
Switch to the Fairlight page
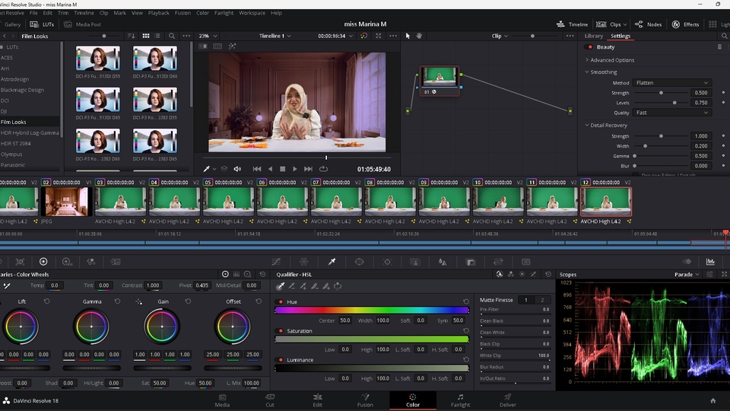pyautogui.click(x=460, y=400)
